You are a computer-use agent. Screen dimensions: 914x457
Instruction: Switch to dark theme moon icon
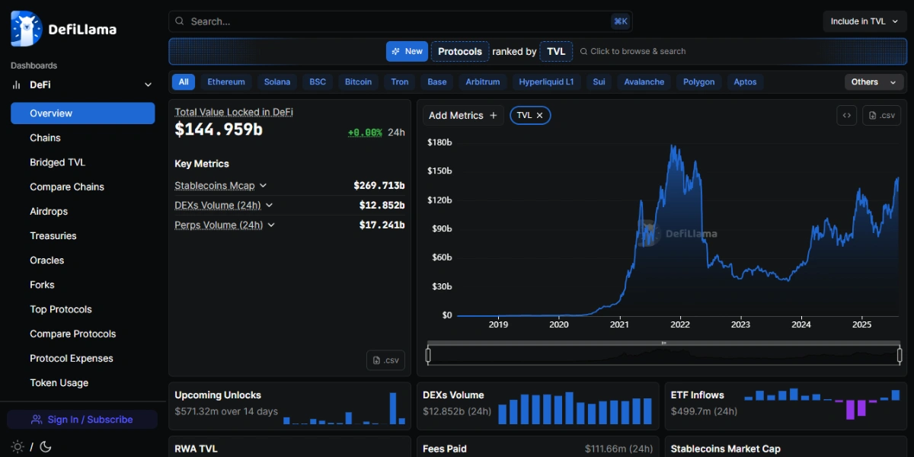45,446
